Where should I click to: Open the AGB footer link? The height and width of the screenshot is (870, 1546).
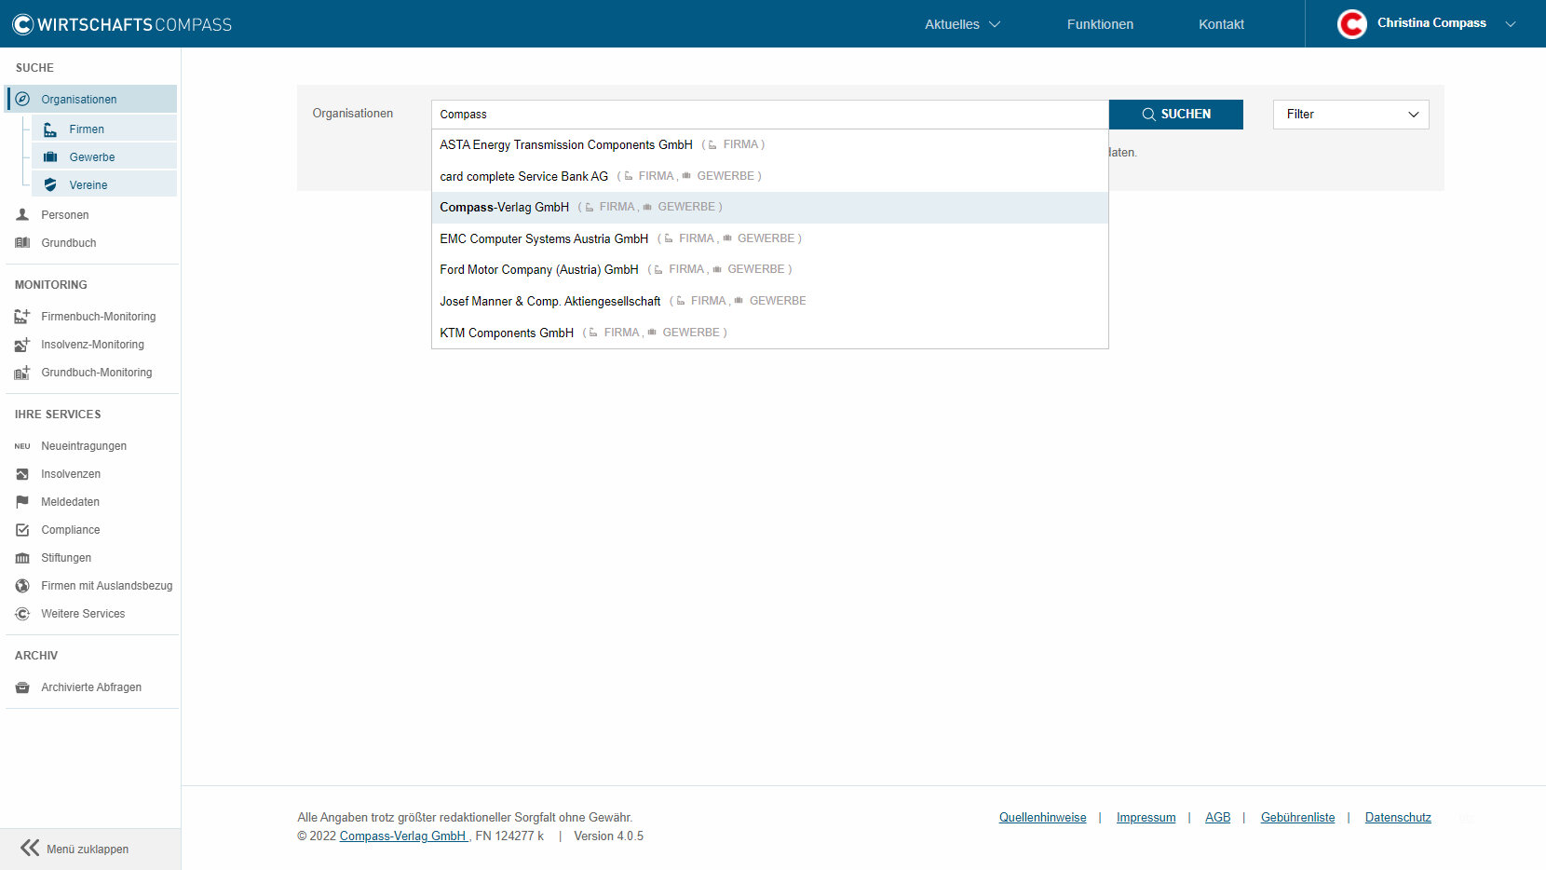(x=1217, y=818)
